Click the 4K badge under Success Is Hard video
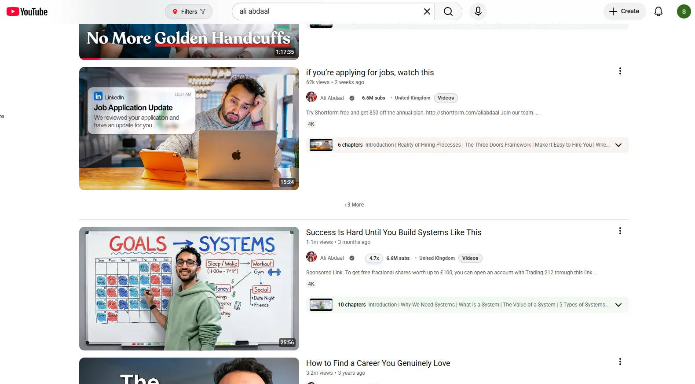Viewport: 695px width, 384px height. tap(311, 284)
